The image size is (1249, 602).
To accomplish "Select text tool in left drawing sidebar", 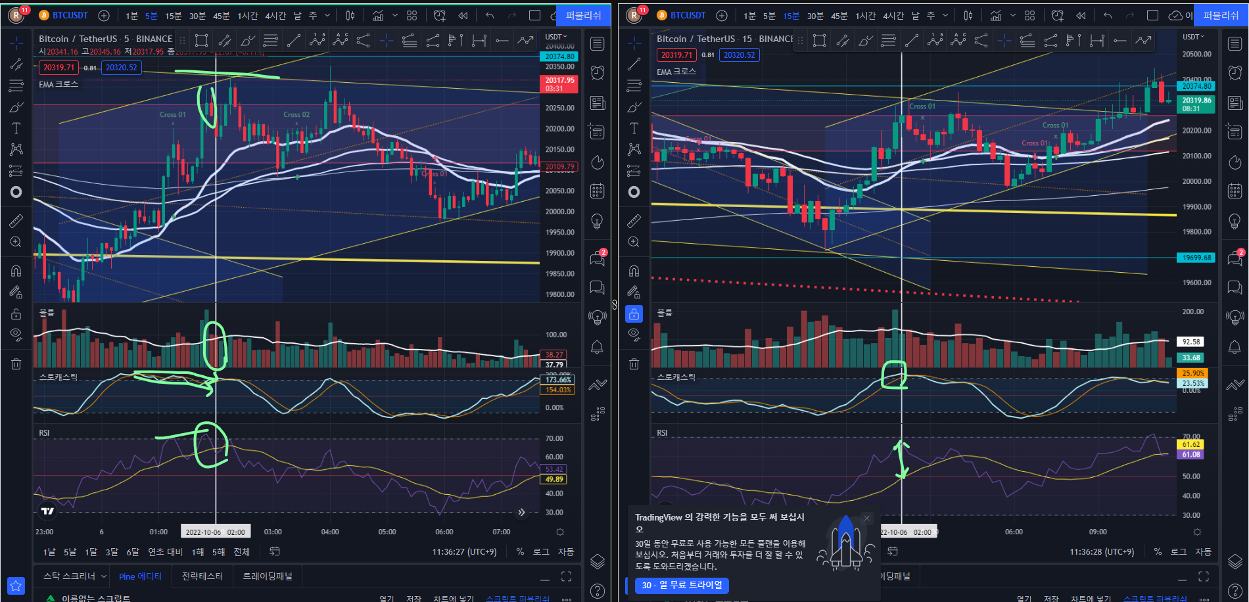I will (x=16, y=128).
